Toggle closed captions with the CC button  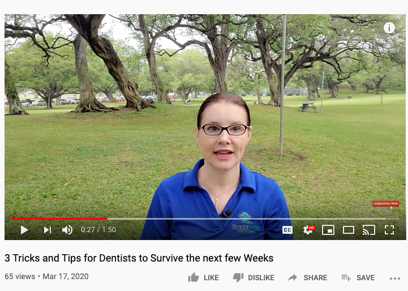coord(287,230)
